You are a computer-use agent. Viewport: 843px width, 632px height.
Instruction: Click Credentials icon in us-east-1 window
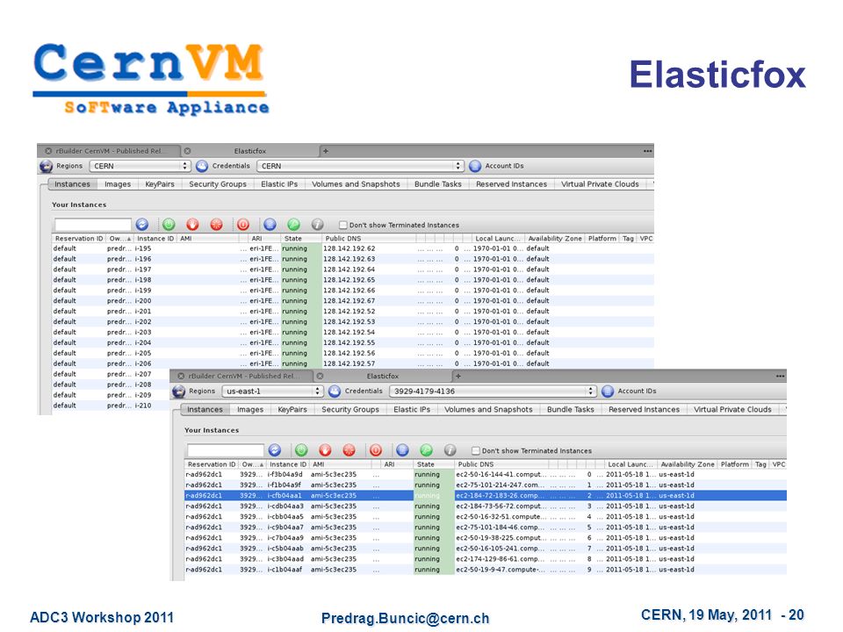(x=335, y=391)
